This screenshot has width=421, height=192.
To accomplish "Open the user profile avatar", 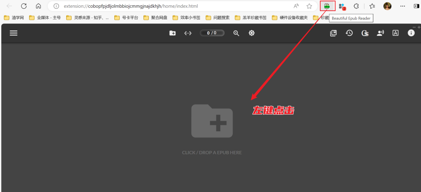I will pos(387,6).
